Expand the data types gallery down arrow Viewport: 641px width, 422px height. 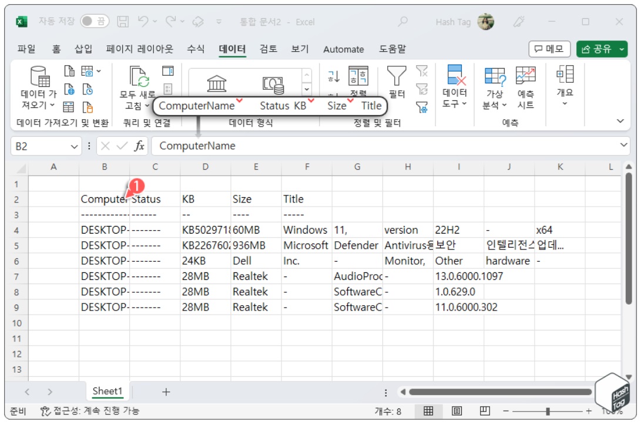[x=306, y=89]
